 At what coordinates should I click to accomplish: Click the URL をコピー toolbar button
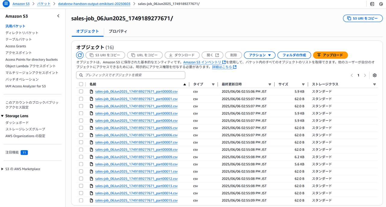[x=145, y=55]
